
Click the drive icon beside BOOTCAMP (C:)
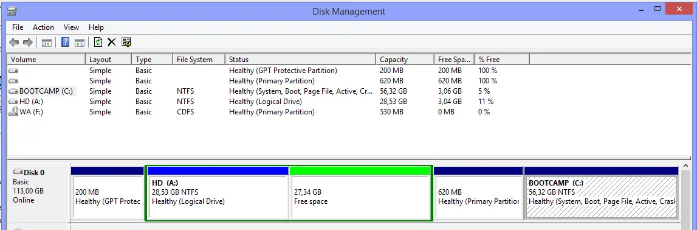(x=14, y=91)
